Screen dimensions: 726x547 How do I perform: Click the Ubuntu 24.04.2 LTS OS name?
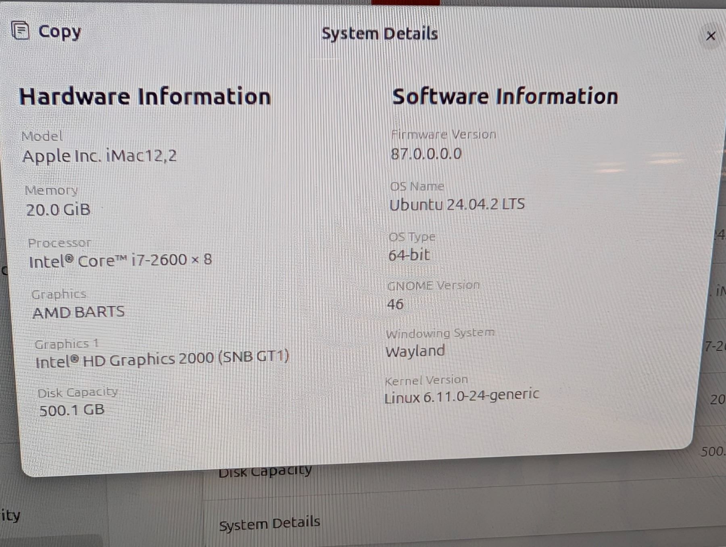pos(457,204)
